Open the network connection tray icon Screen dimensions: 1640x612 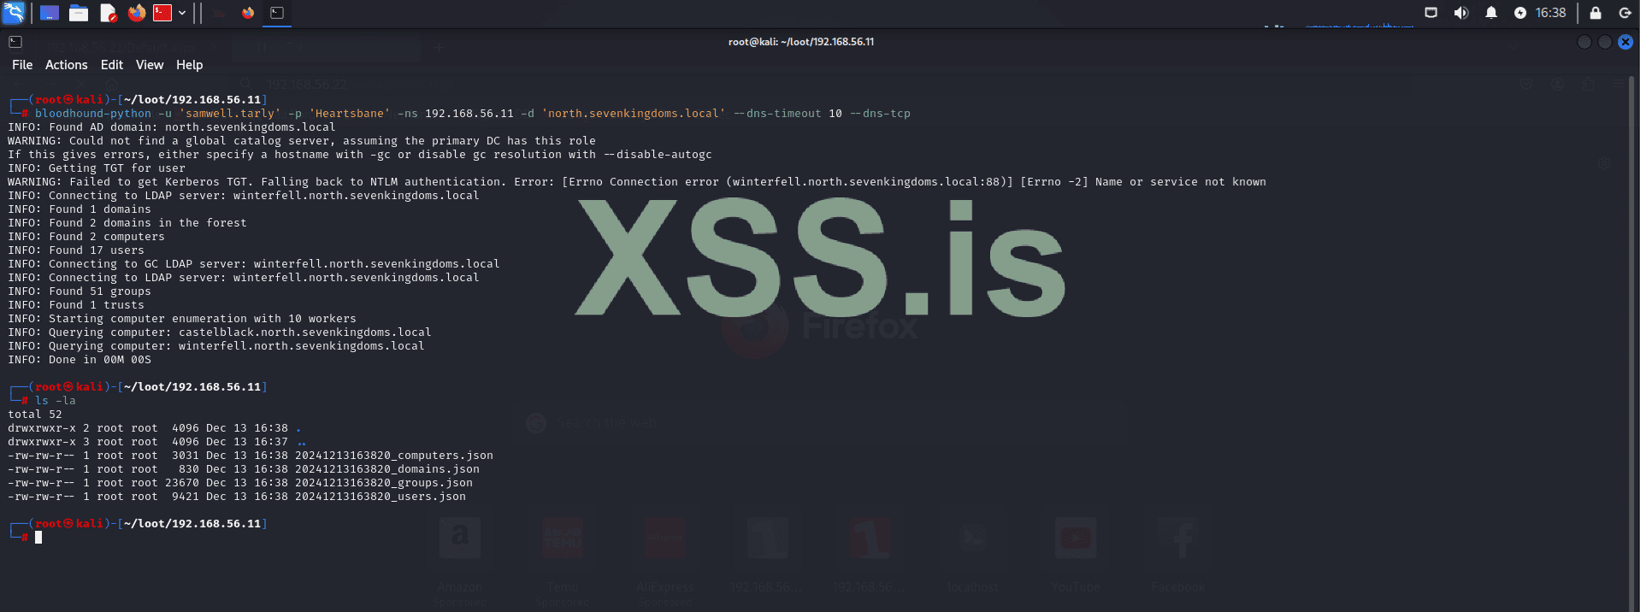click(x=1431, y=13)
